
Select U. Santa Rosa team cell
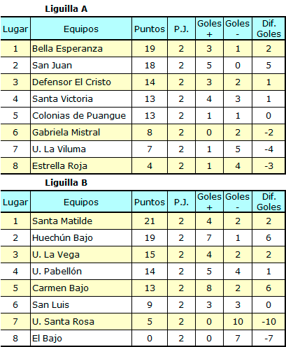(x=81, y=321)
